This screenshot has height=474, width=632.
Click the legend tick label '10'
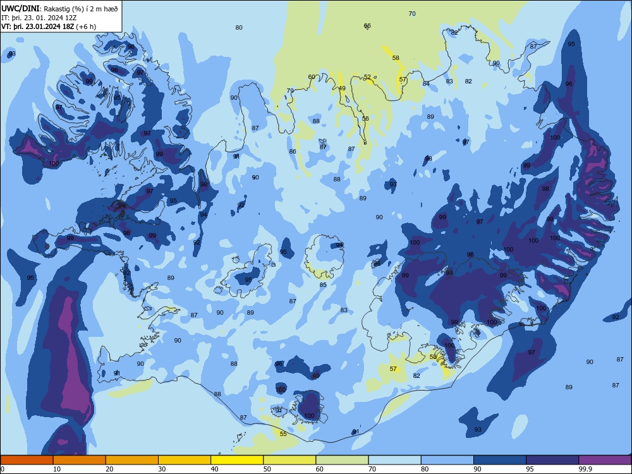point(57,469)
